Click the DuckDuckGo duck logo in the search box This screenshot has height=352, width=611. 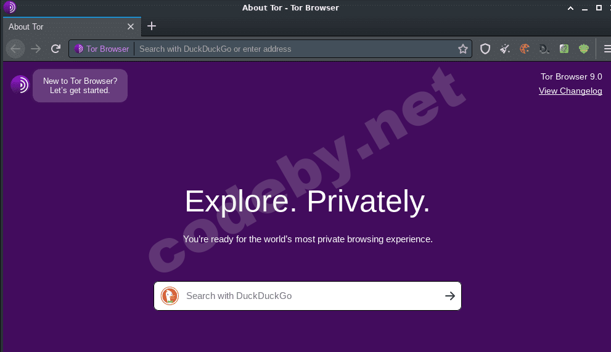point(170,296)
